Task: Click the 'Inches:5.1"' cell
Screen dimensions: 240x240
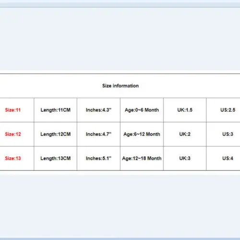Action: point(98,158)
